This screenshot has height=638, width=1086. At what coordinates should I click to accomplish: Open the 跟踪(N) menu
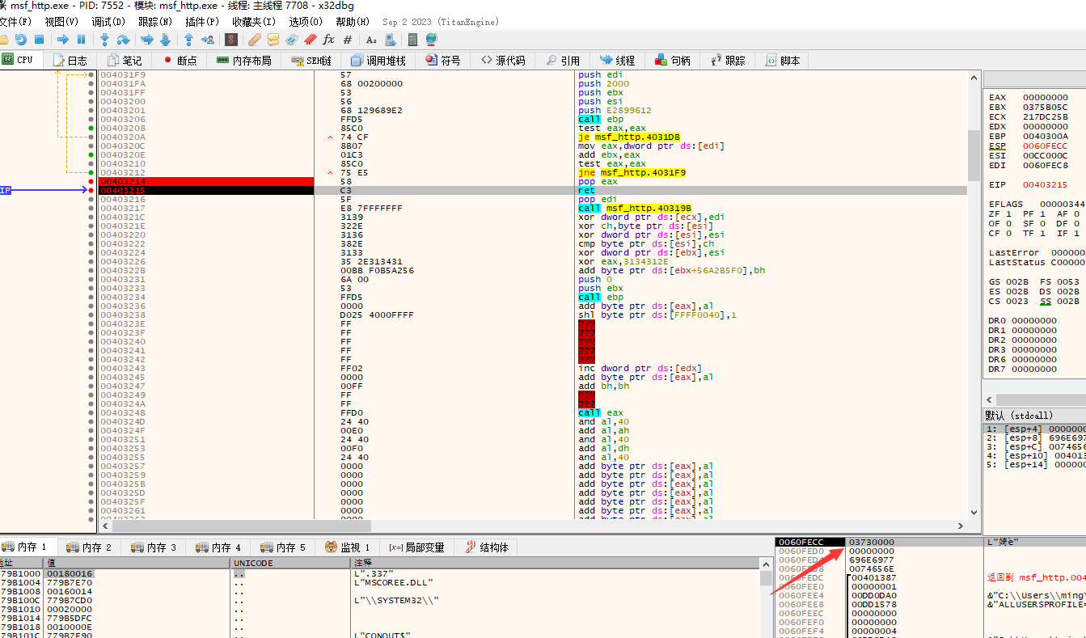pos(155,22)
